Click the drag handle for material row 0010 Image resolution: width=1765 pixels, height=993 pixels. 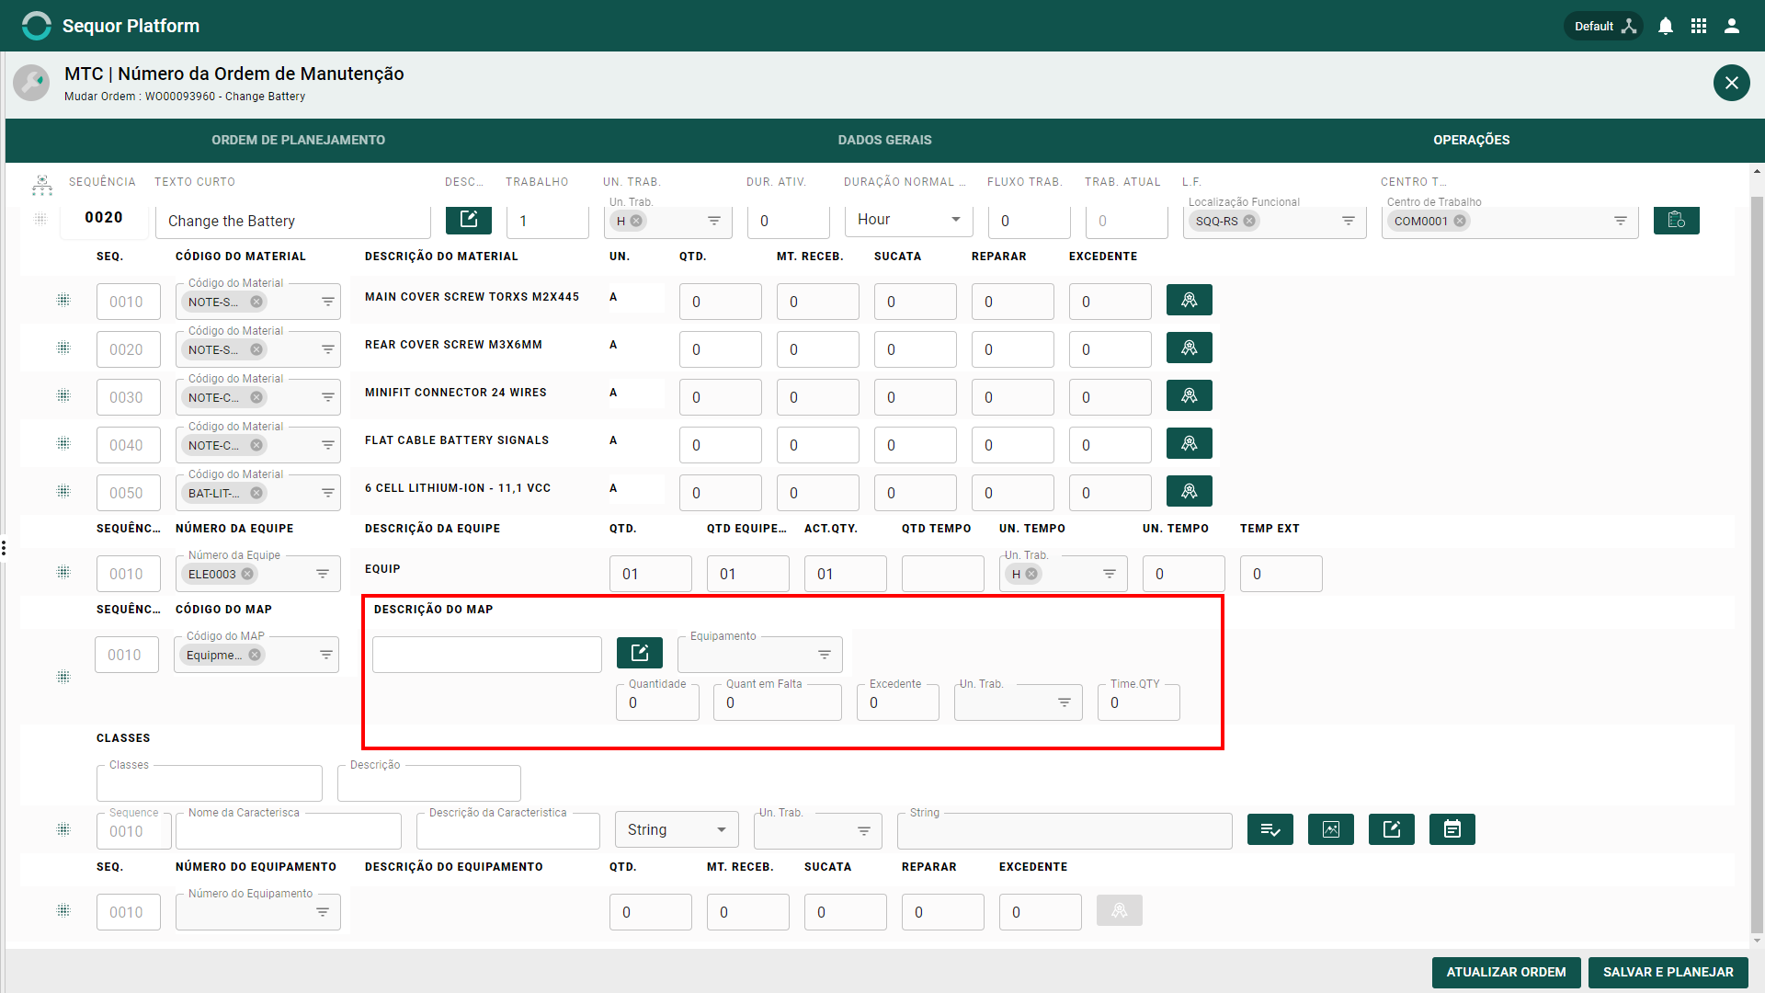click(x=63, y=300)
